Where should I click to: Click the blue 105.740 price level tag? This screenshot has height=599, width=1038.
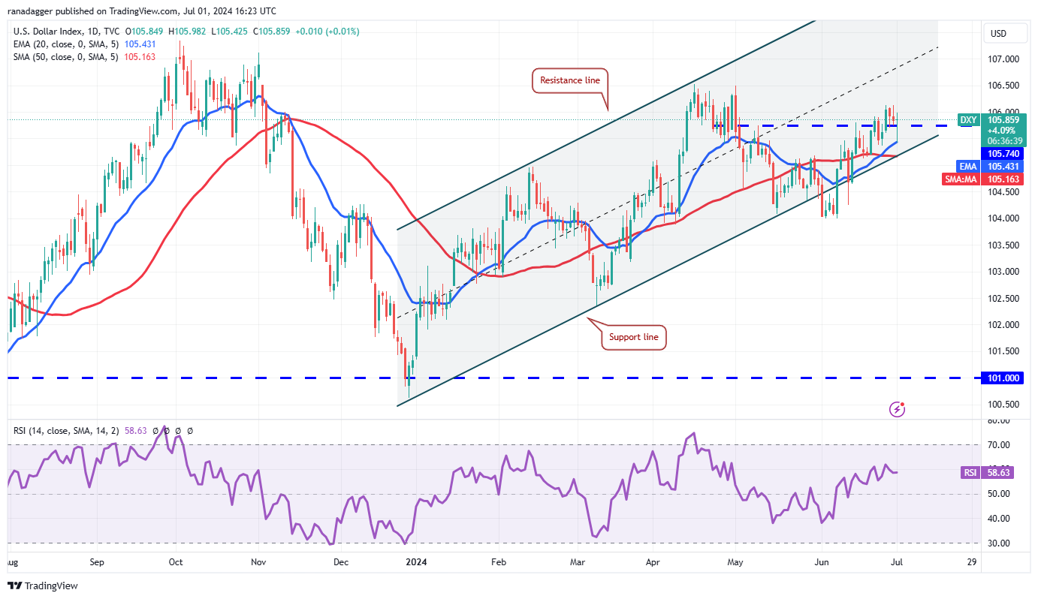coord(1003,152)
